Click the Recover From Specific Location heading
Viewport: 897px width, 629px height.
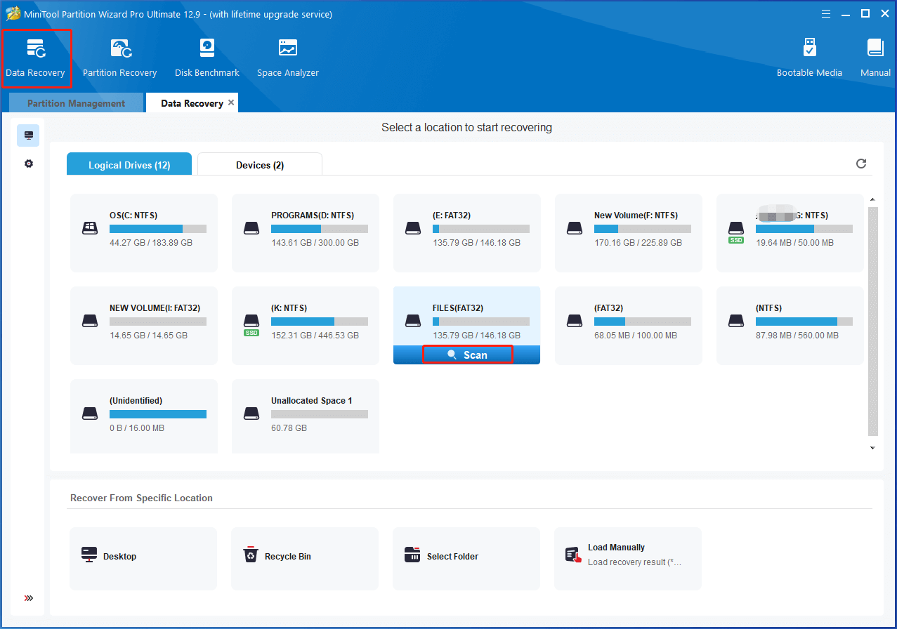point(141,498)
